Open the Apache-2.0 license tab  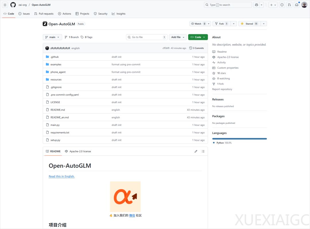point(78,151)
